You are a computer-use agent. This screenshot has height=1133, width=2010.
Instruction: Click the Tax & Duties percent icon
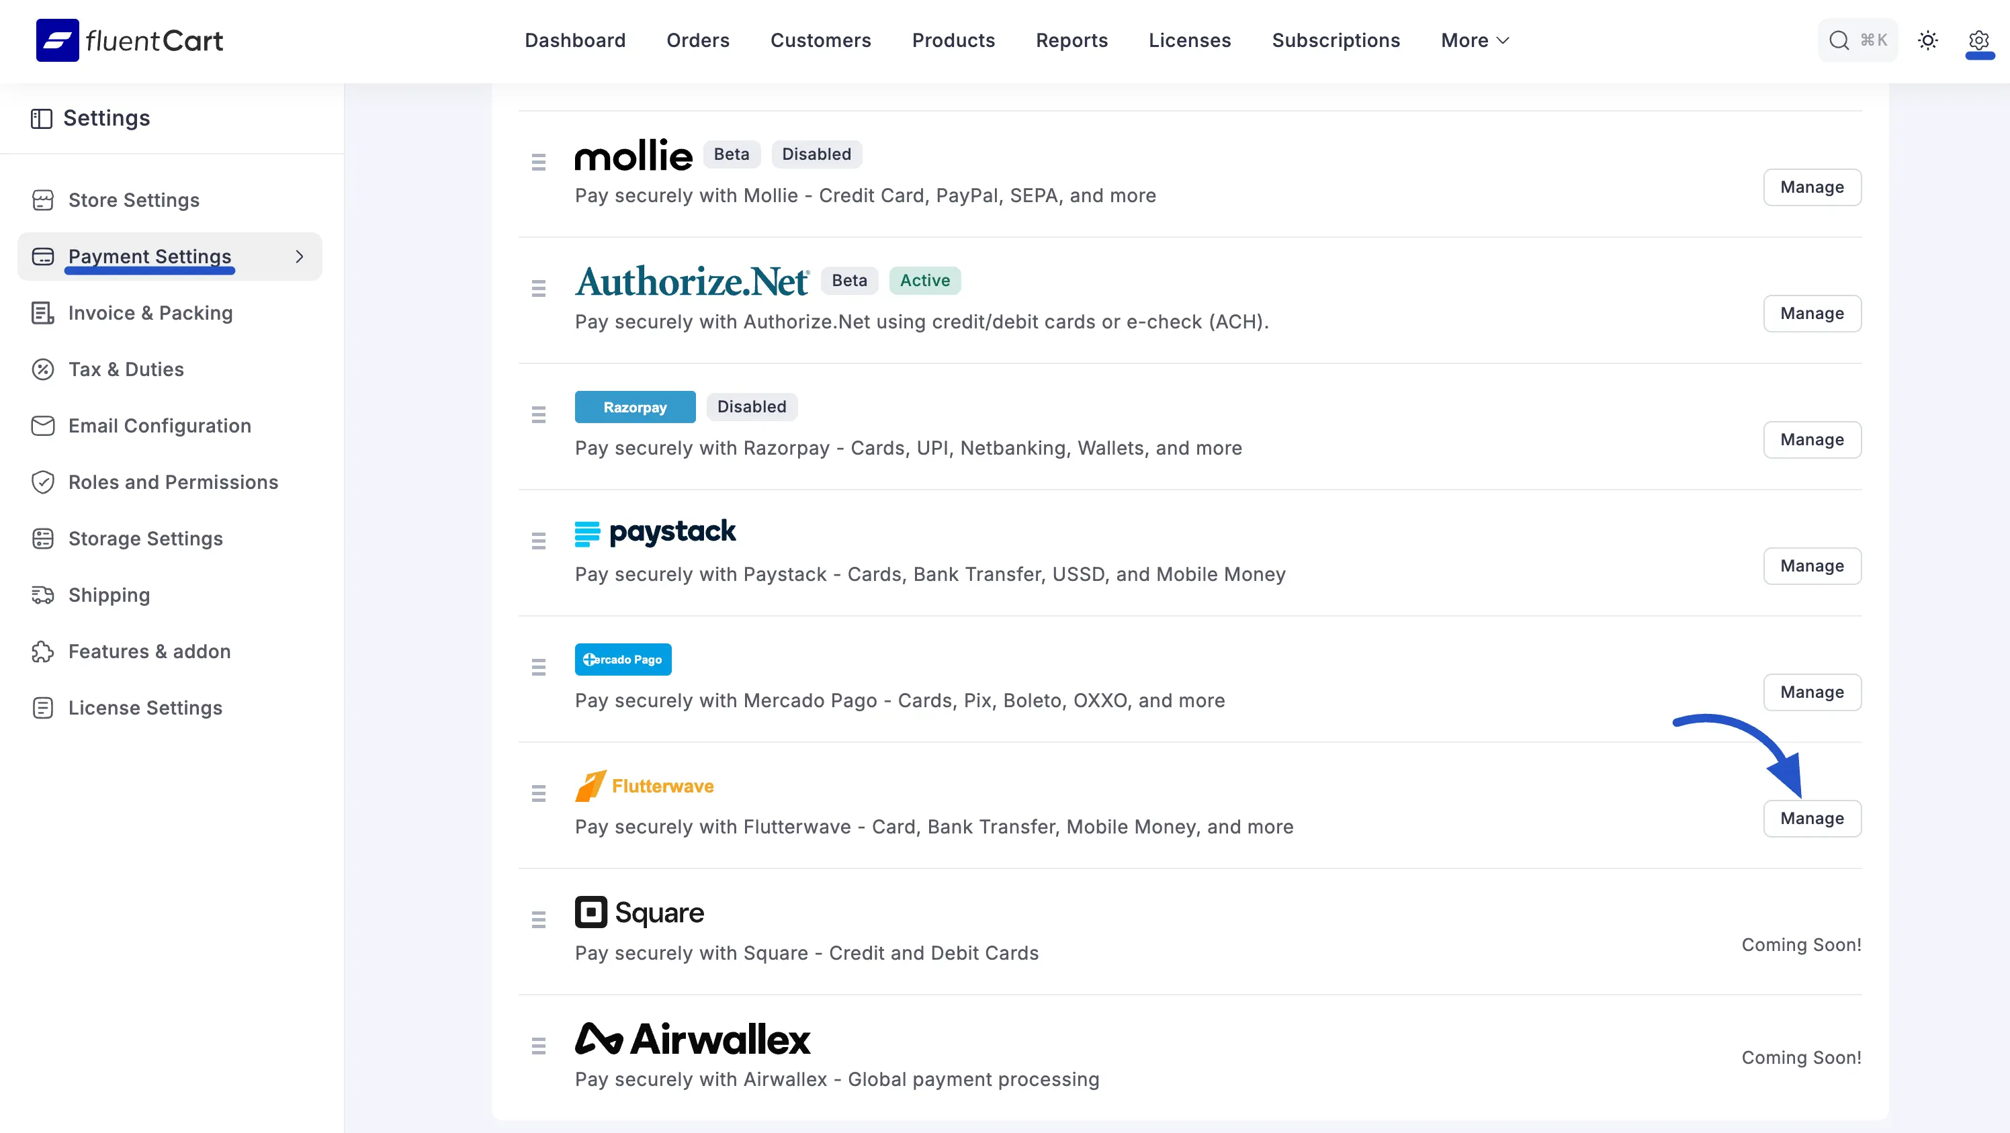click(43, 370)
